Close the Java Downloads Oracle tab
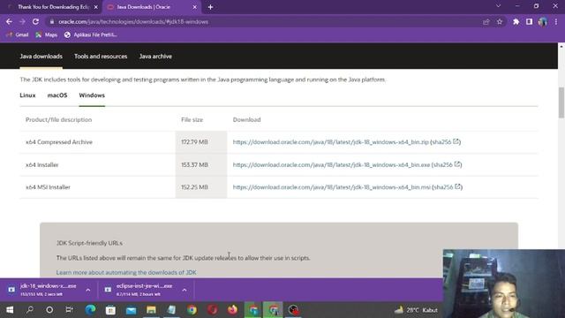Screen dimensions: 565x318 click(194, 7)
